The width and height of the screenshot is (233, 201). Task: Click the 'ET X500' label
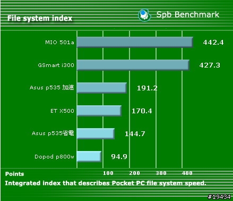pyautogui.click(x=62, y=111)
